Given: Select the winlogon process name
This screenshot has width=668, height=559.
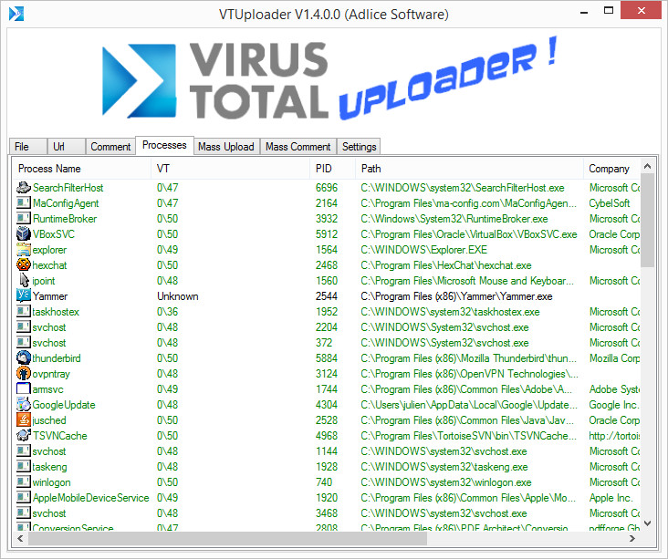Looking at the screenshot, I should click(x=51, y=481).
